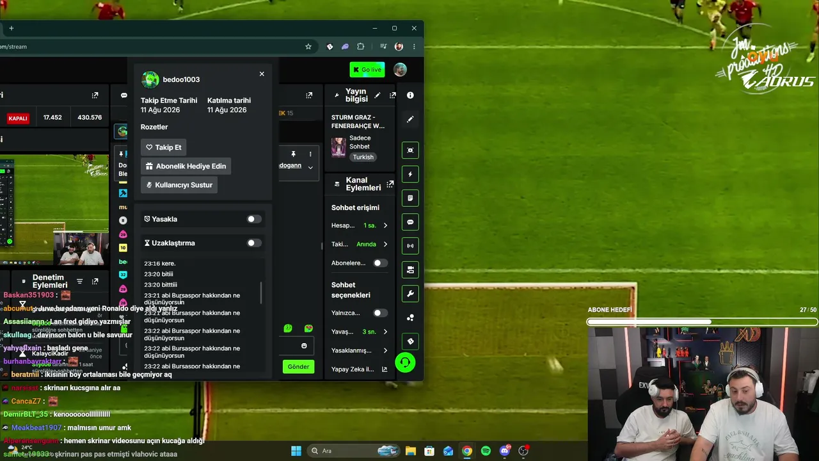Click the wrench tools sidebar icon
This screenshot has height=461, width=819.
pyautogui.click(x=410, y=294)
